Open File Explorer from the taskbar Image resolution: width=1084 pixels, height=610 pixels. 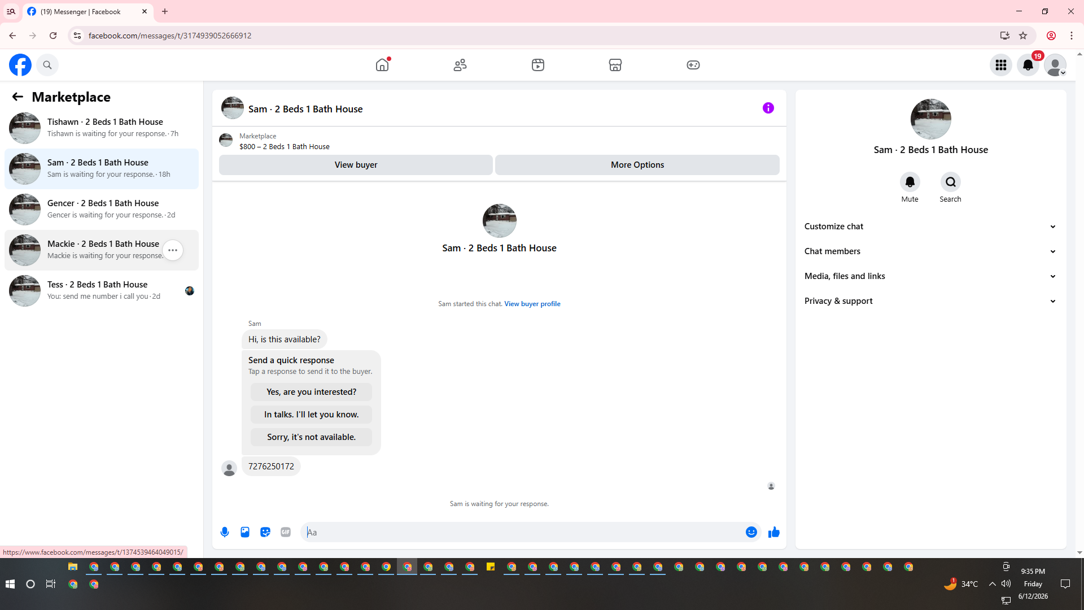tap(73, 567)
